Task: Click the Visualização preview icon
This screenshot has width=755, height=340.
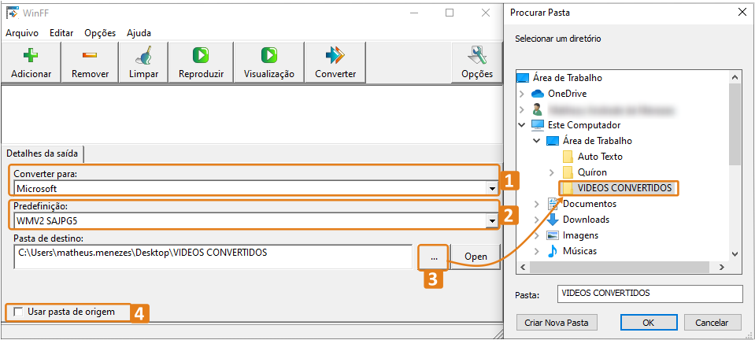Action: pos(268,55)
